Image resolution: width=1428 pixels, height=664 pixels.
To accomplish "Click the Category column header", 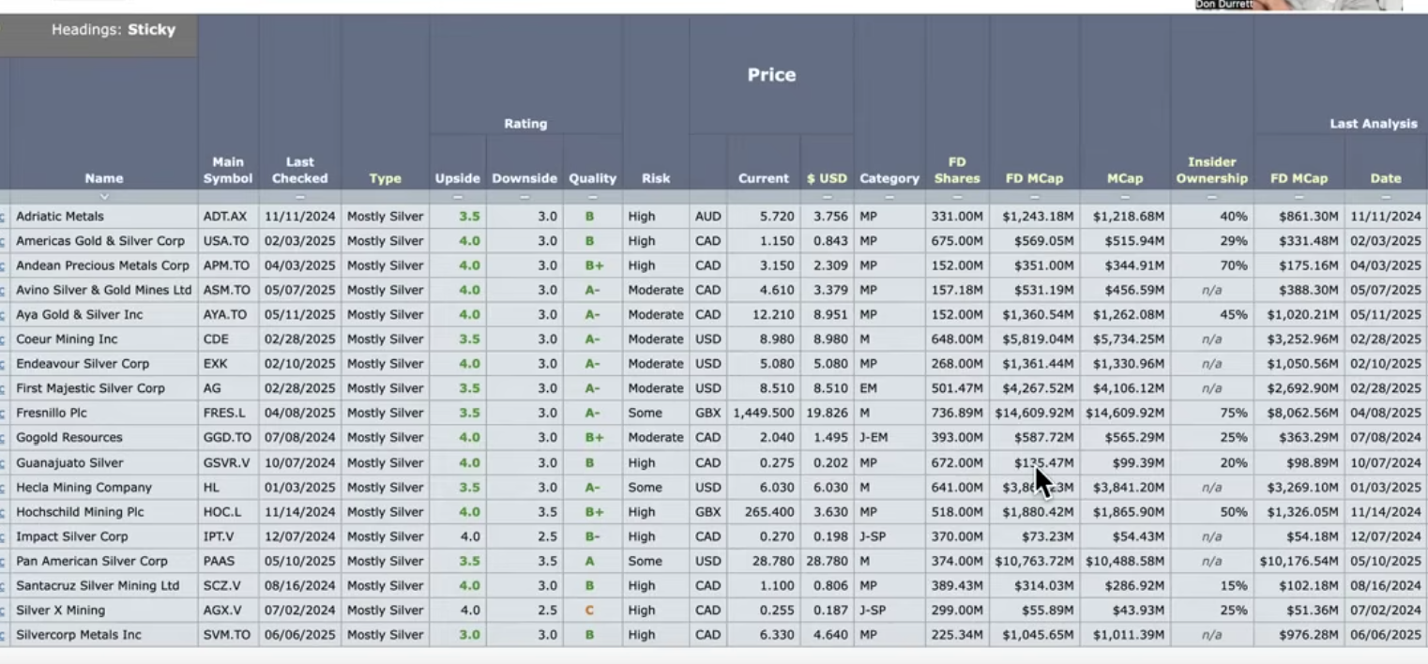I will [x=889, y=178].
